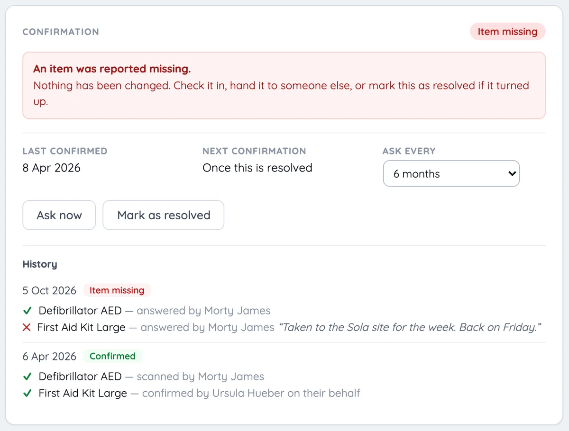The width and height of the screenshot is (569, 431).
Task: Click Mark as resolved button
Action: [164, 215]
